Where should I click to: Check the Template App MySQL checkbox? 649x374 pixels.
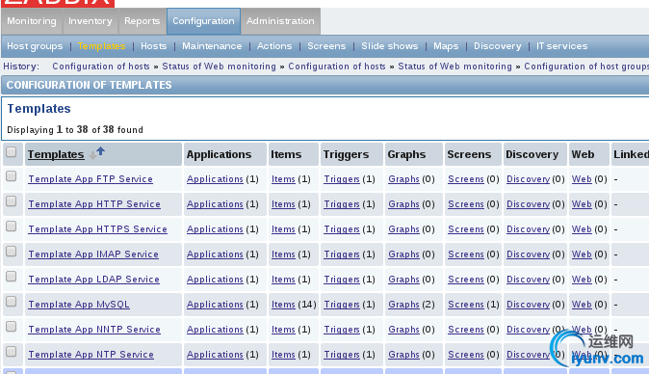[12, 302]
